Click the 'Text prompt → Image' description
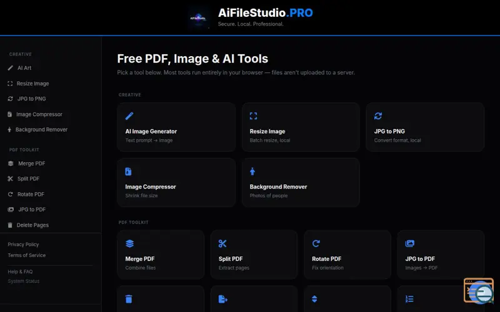Screen dimensions: 500x312 coord(149,140)
